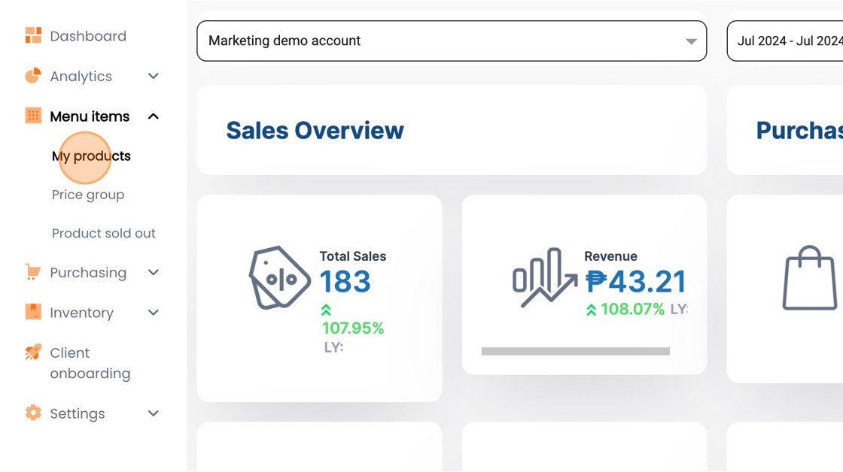Select Settings in the sidebar
This screenshot has width=843, height=472.
coord(78,414)
